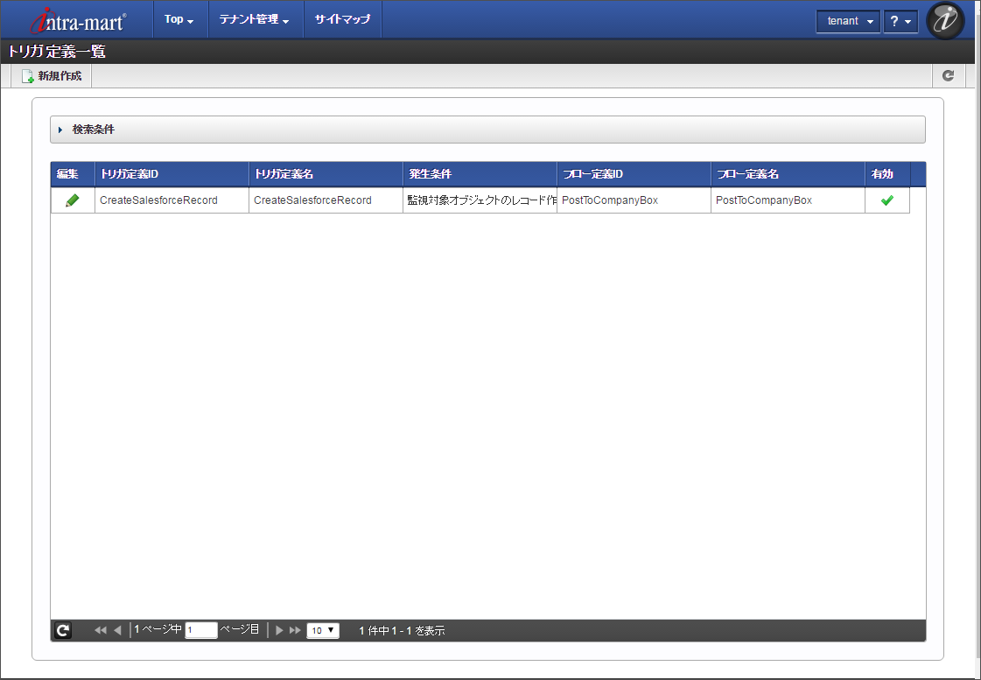Click the next page arrow icon
This screenshot has height=680, width=981.
278,629
